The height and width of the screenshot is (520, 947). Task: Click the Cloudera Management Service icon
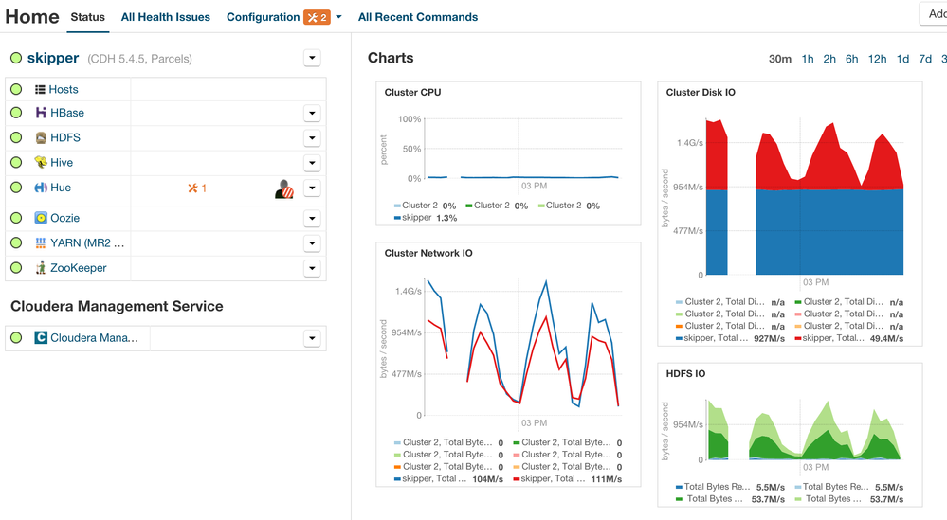tap(41, 338)
